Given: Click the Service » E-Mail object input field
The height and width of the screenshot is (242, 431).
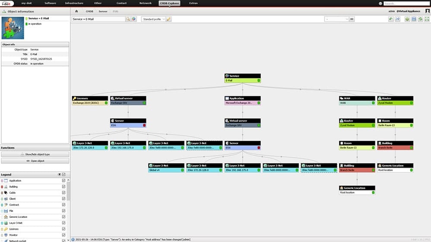Looking at the screenshot, I should [x=98, y=19].
